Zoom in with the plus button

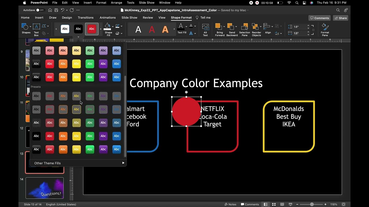pos(325,204)
